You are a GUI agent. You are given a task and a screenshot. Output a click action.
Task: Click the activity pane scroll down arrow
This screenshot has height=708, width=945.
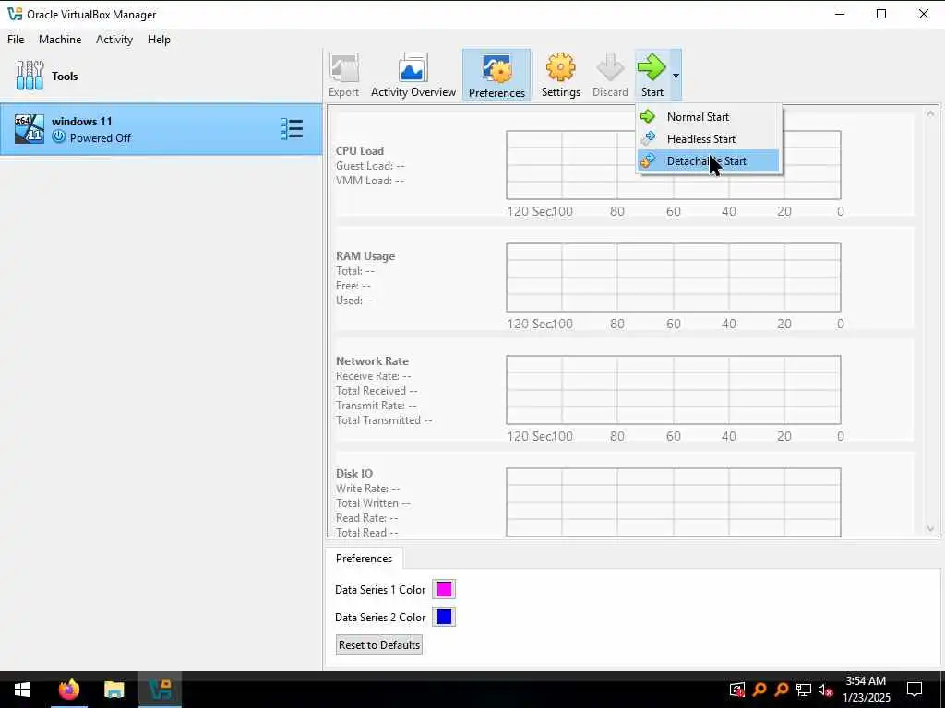(x=930, y=528)
